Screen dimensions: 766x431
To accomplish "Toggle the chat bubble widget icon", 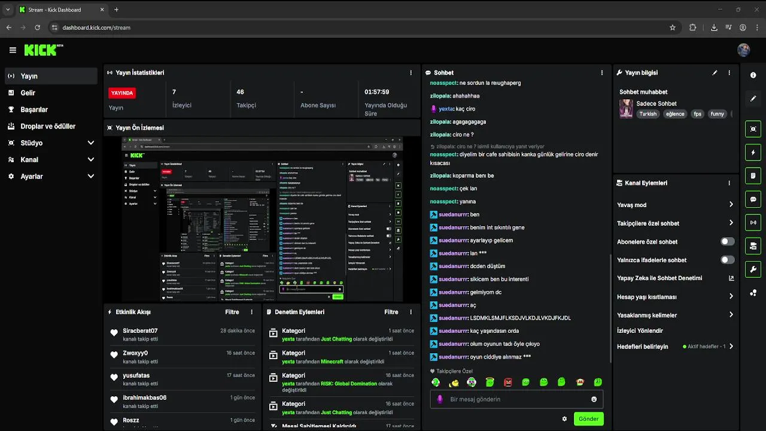I will coord(753,199).
